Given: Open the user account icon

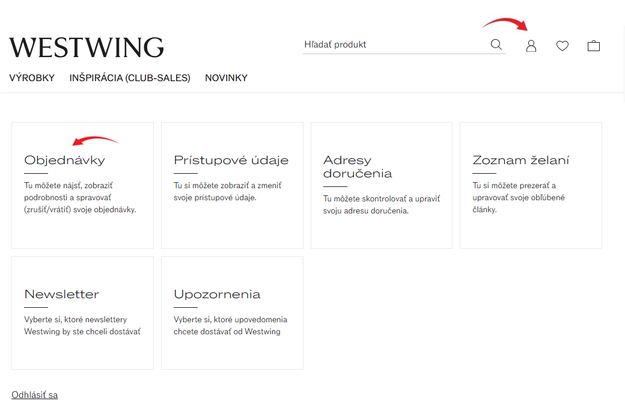Looking at the screenshot, I should coord(531,46).
